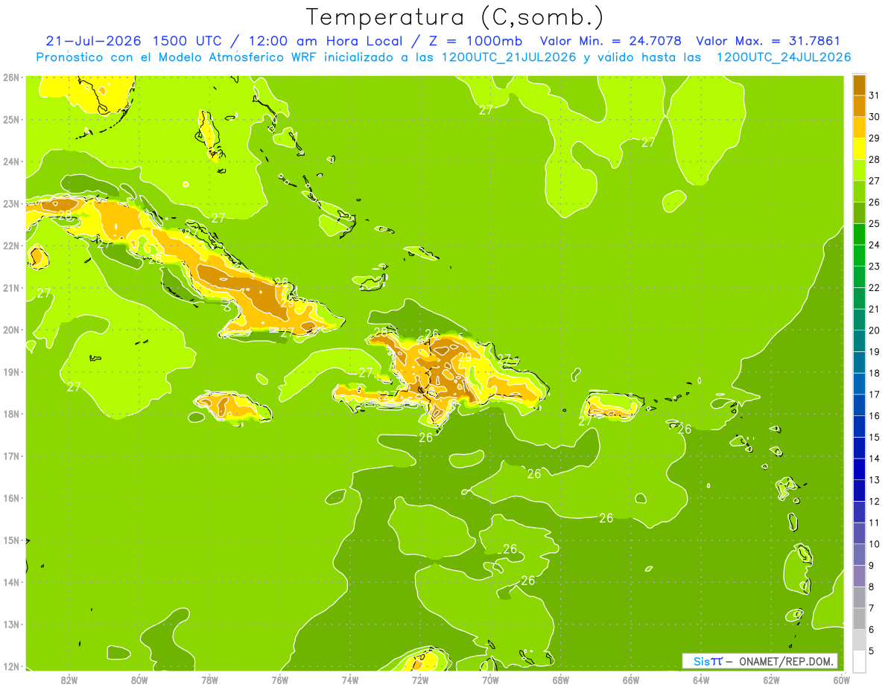Click the gray legend swatch between 6 and 7
This screenshot has height=690, width=894.
pyautogui.click(x=859, y=619)
